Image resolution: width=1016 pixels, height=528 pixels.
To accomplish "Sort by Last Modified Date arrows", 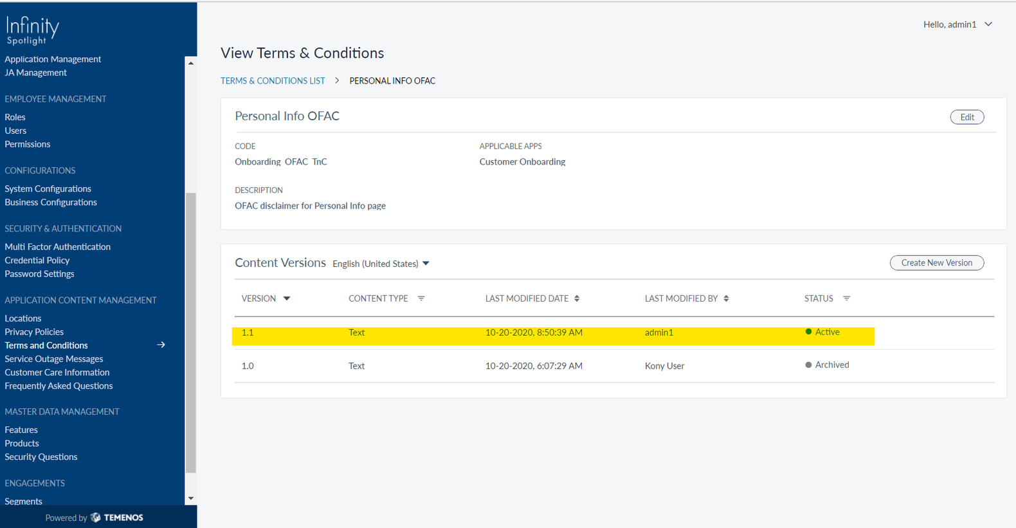I will tap(577, 298).
